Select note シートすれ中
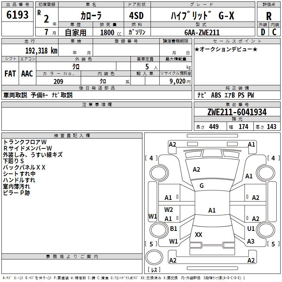 [19, 174]
